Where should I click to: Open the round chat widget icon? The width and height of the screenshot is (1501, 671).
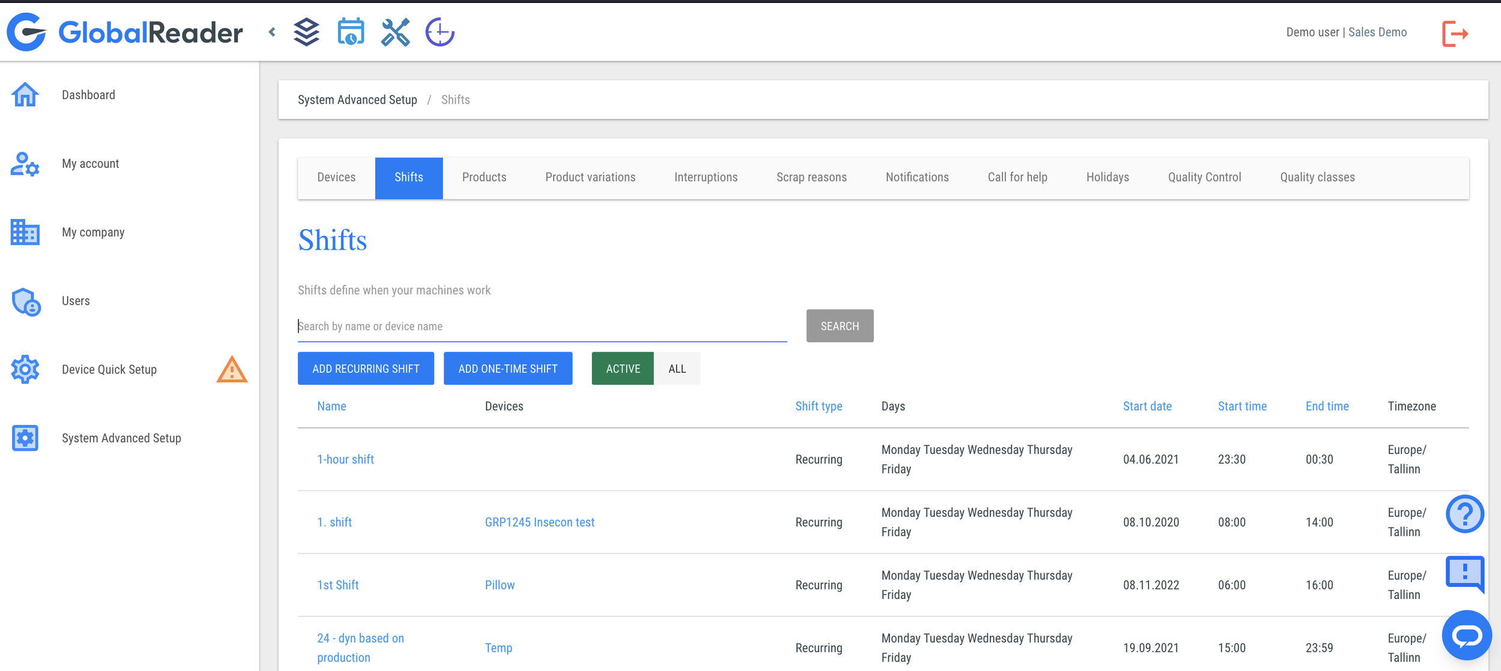click(1466, 635)
